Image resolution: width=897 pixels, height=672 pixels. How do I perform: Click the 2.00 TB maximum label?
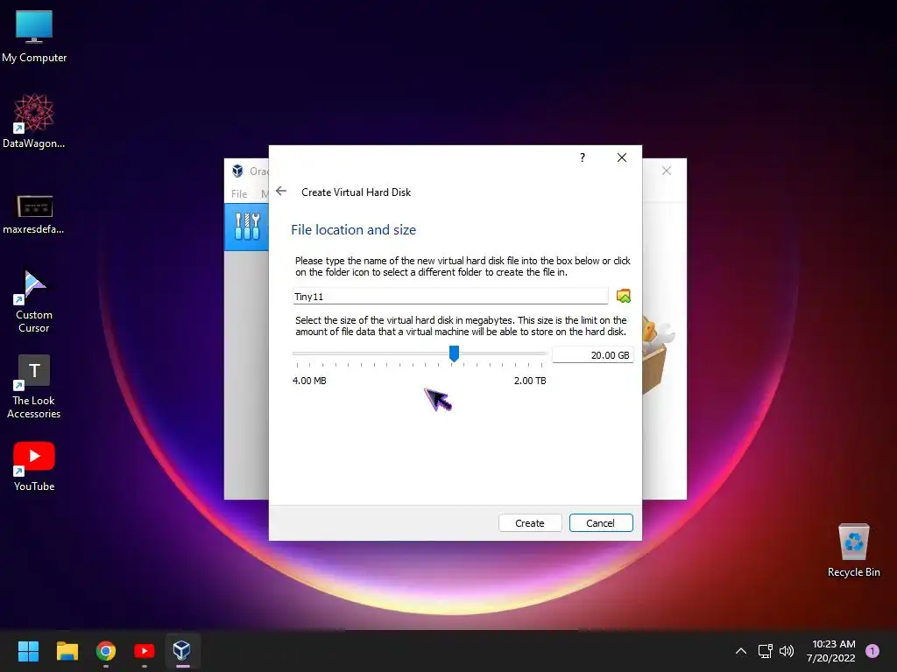pyautogui.click(x=530, y=381)
